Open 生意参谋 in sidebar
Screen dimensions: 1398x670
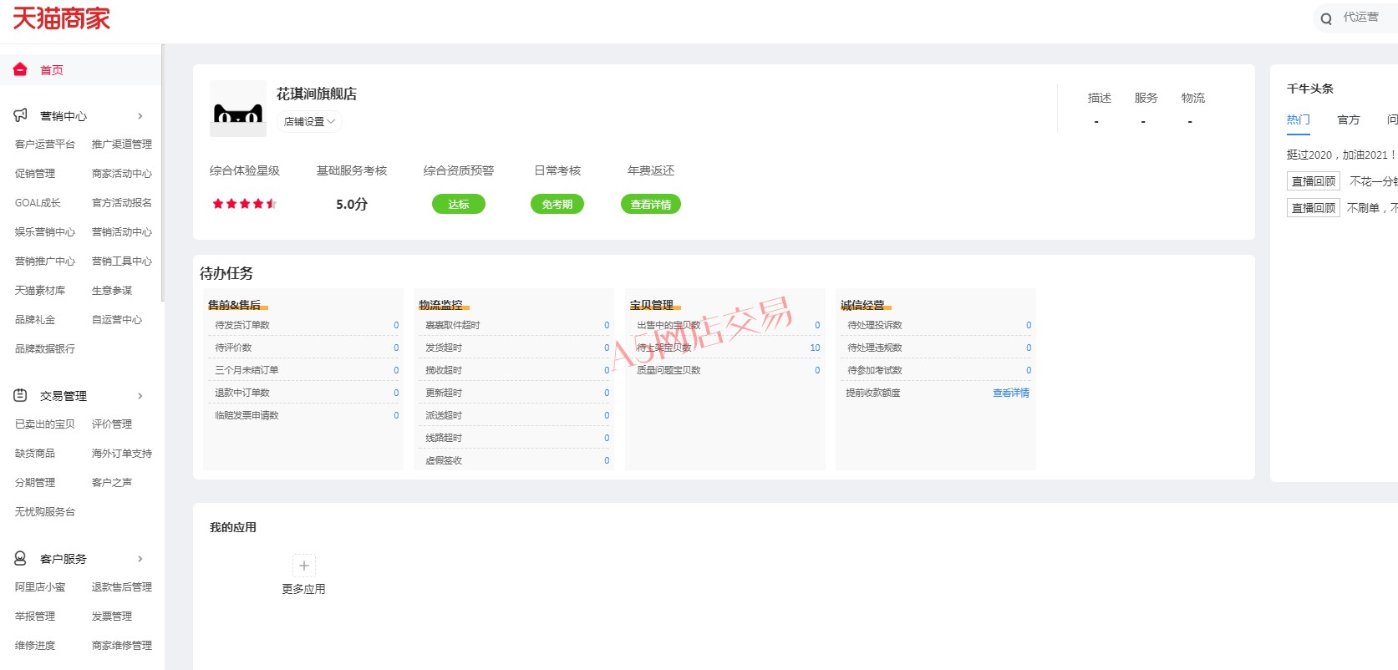point(112,291)
